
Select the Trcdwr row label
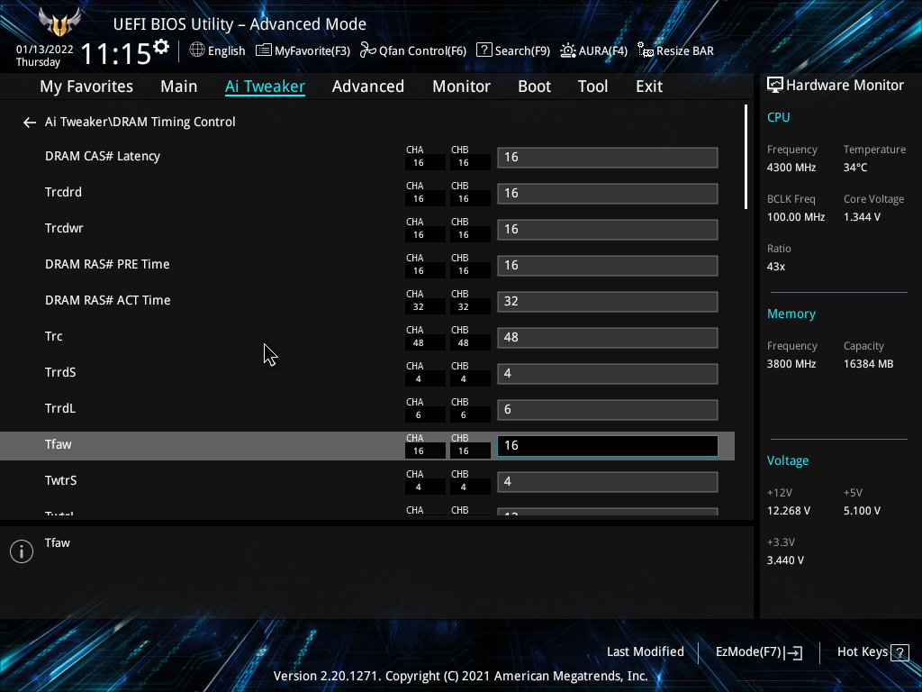(64, 228)
